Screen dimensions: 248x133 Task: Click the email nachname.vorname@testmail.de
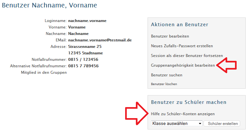(100, 40)
